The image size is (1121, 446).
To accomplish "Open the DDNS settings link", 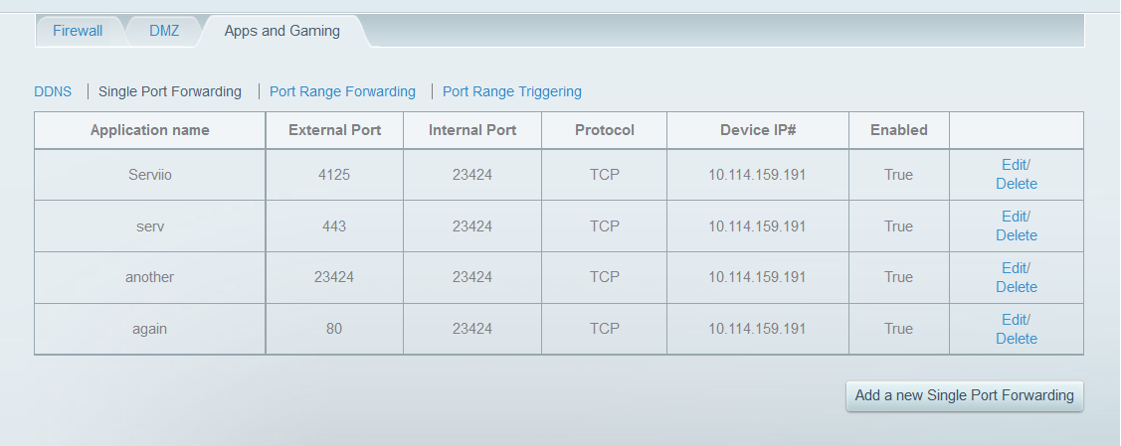I will [53, 91].
